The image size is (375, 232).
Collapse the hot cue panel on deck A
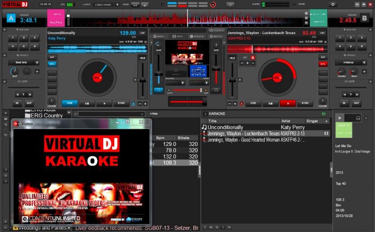[x=5, y=29]
